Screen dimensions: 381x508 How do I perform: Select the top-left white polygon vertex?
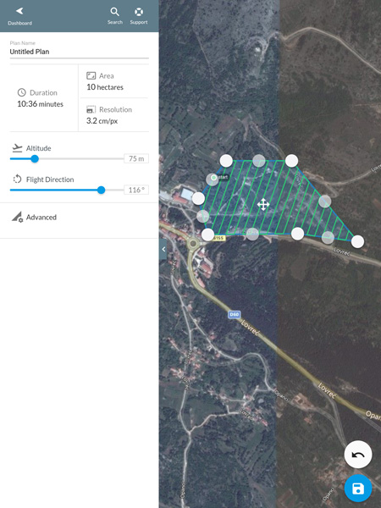click(x=226, y=161)
